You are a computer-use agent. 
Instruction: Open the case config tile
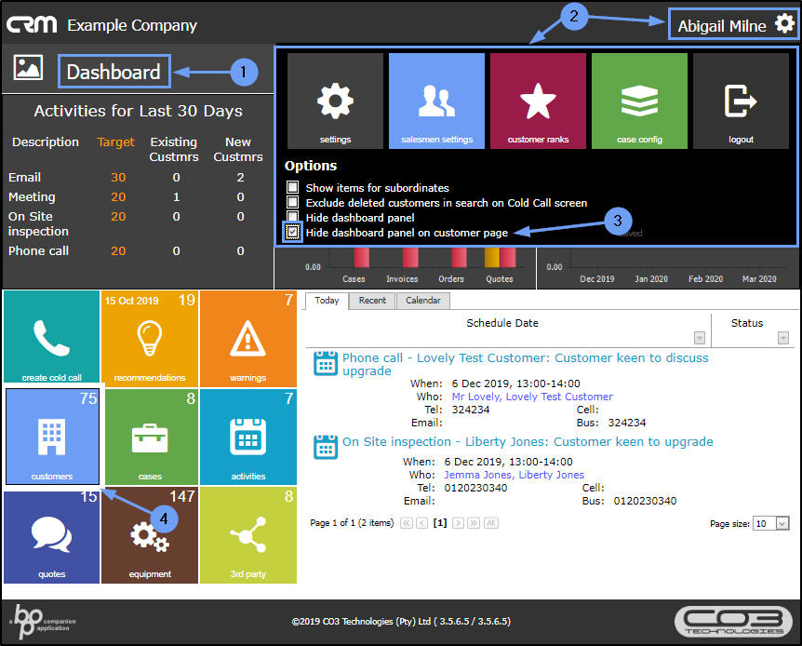(639, 101)
